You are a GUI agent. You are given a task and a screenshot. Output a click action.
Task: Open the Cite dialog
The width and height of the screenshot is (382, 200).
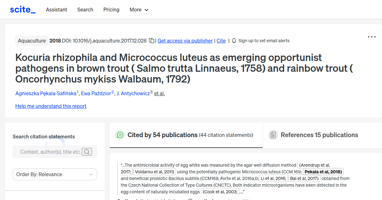[x=221, y=41]
